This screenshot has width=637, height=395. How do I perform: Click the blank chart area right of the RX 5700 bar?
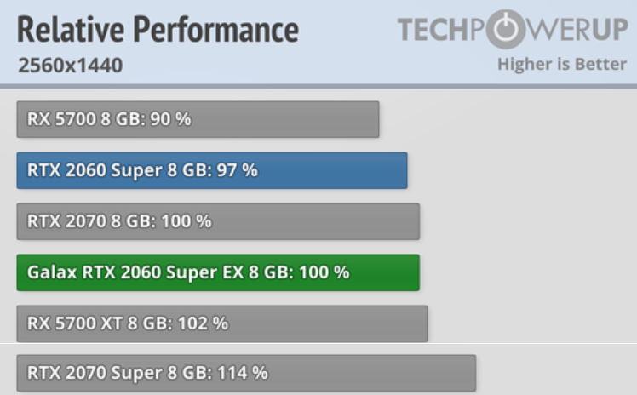[x=511, y=119]
